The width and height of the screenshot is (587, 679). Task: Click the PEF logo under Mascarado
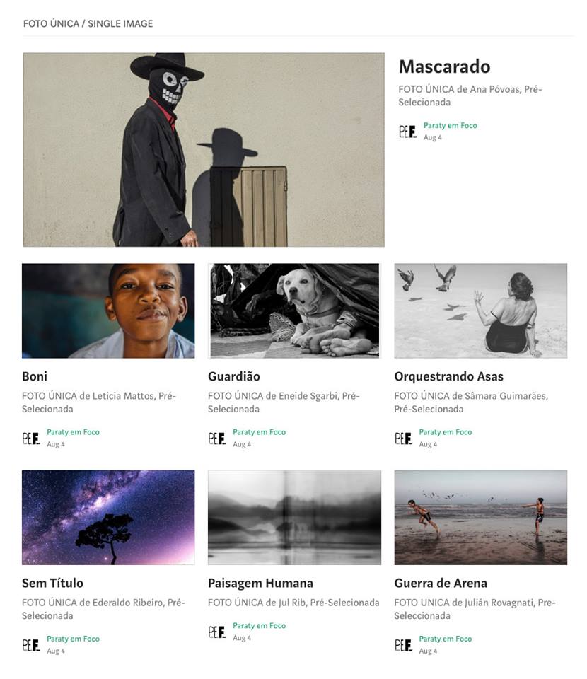pos(407,132)
